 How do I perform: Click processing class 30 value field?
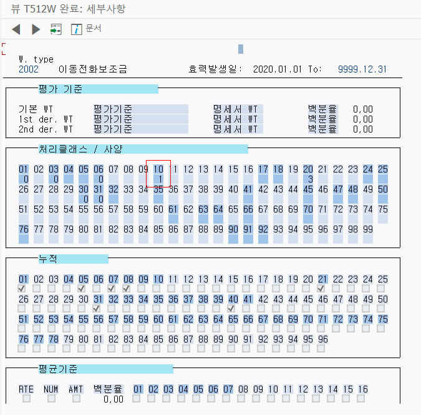[x=84, y=199]
